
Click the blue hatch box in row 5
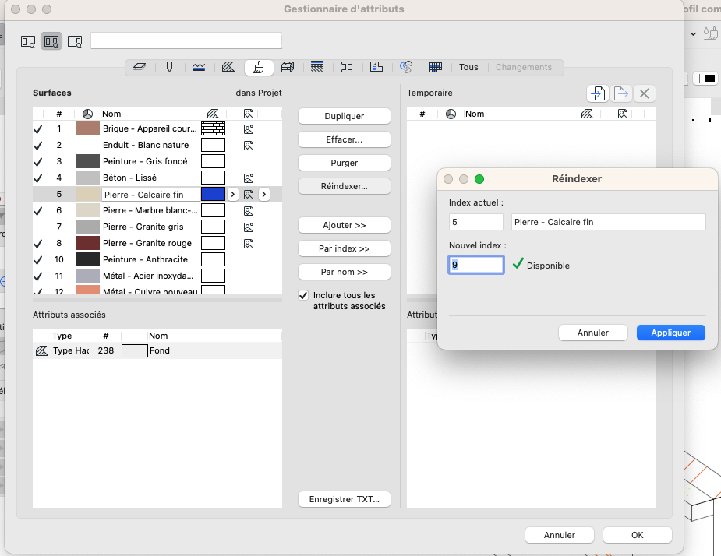[214, 195]
